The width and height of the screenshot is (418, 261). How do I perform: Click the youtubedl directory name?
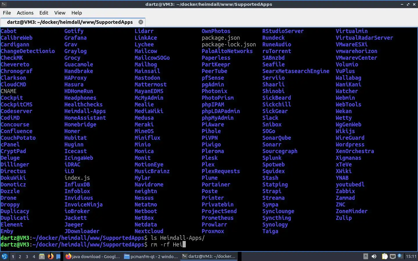click(350, 184)
